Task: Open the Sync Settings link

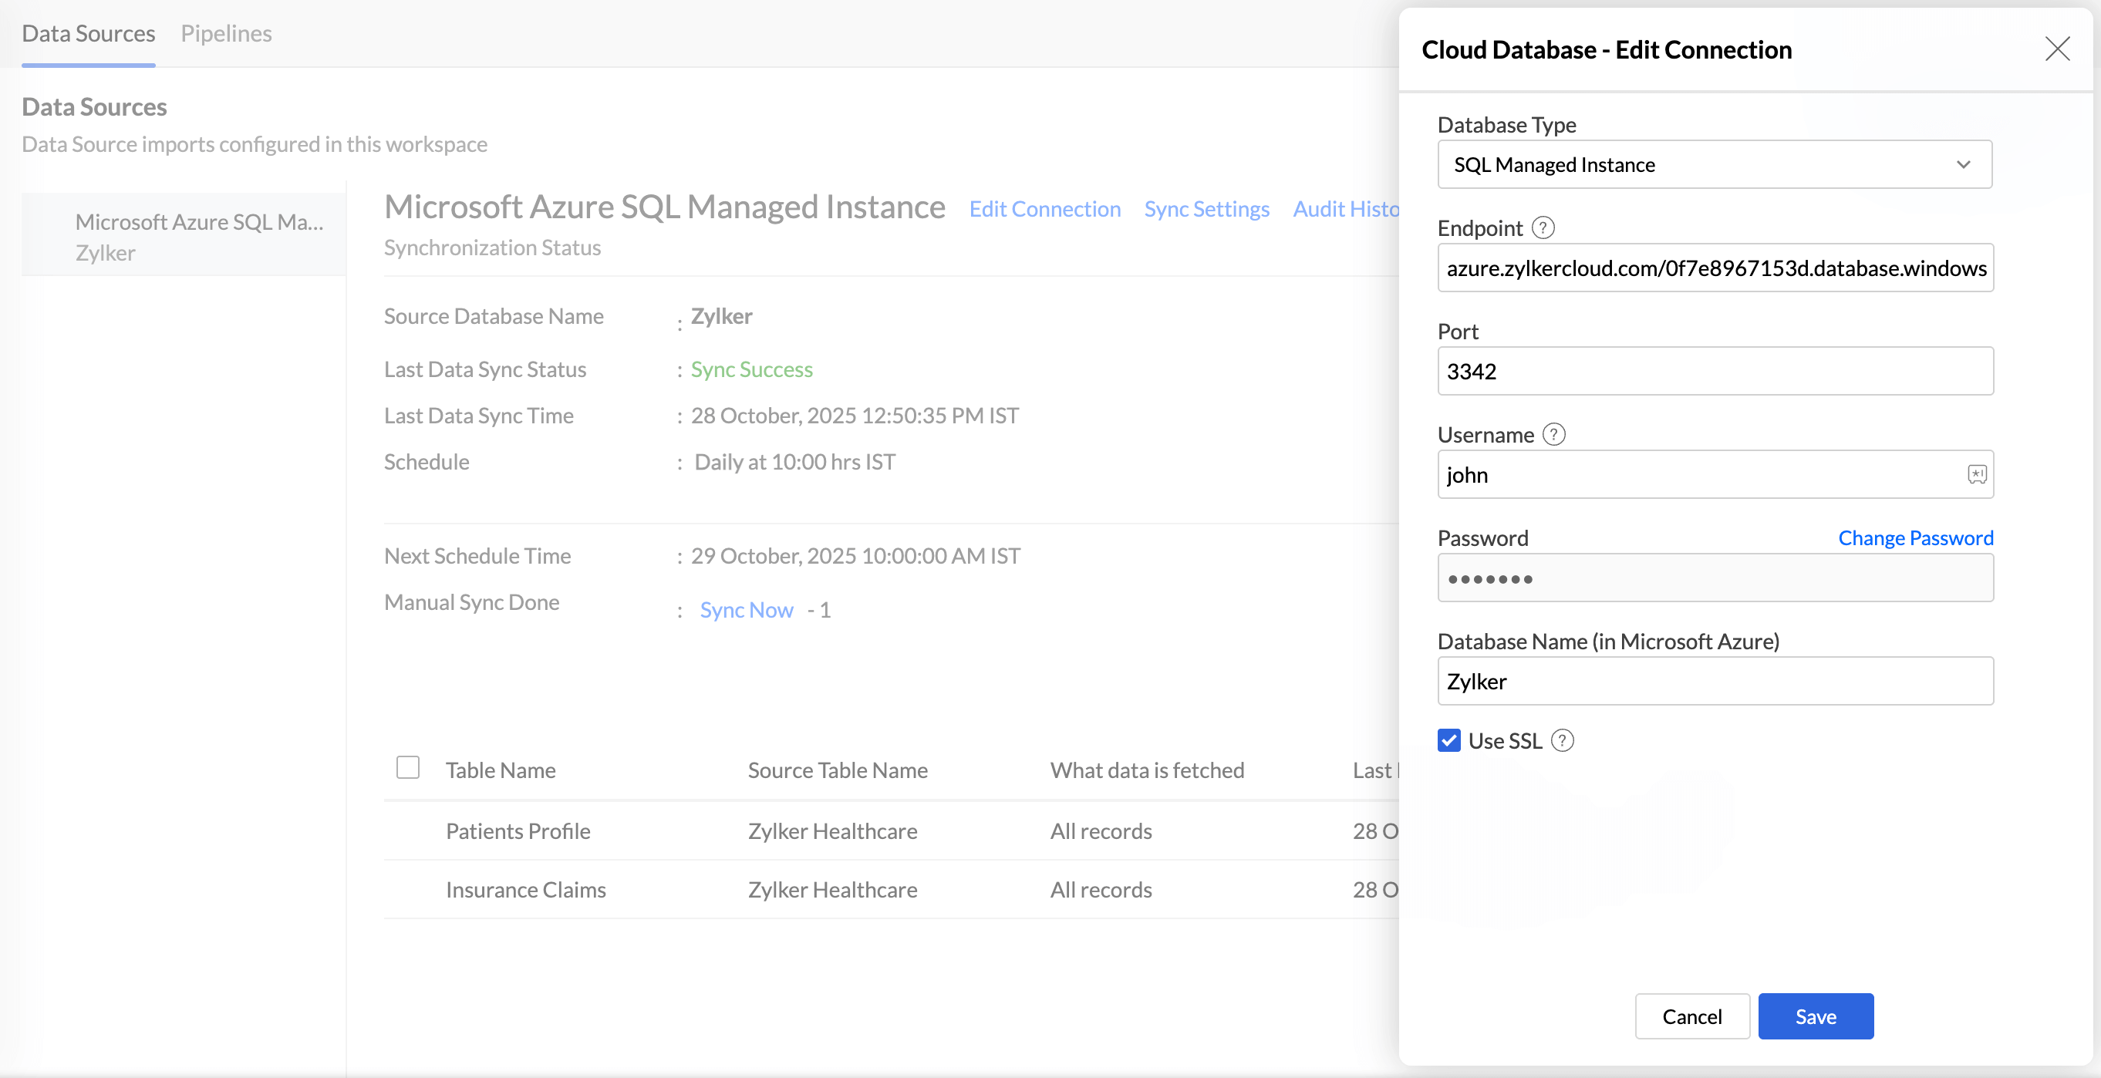Action: [x=1206, y=209]
